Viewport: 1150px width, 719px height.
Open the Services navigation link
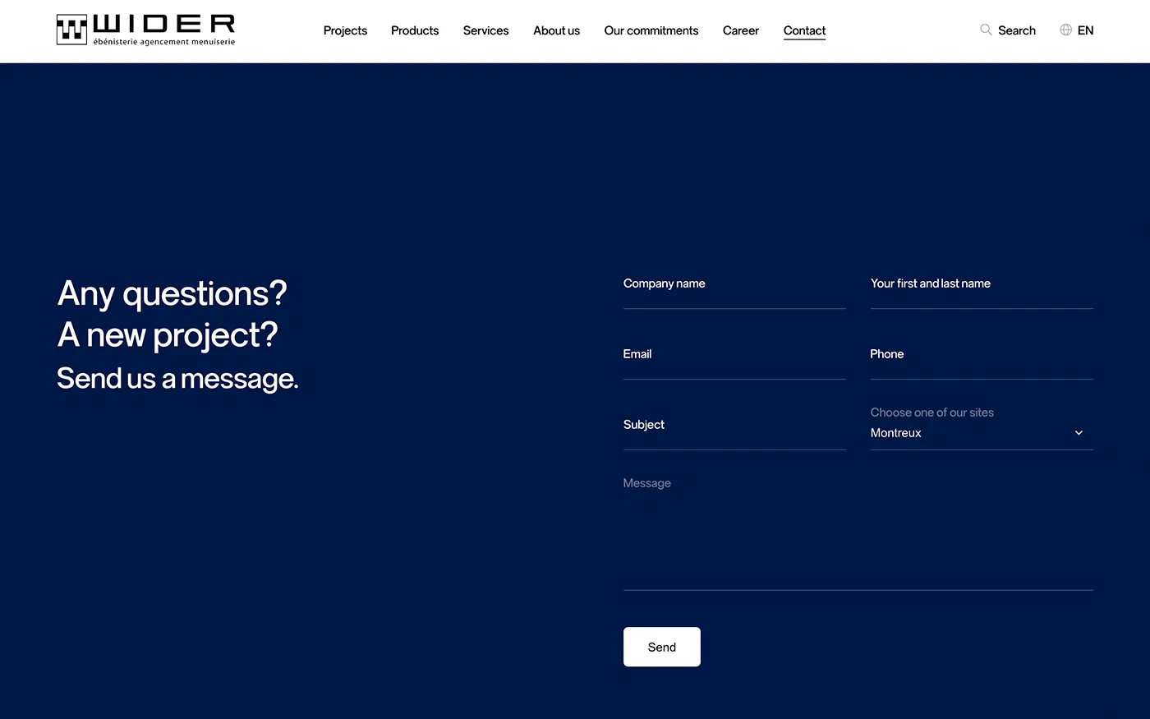(485, 30)
